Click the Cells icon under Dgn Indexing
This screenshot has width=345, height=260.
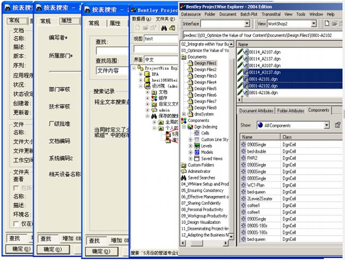197,133
